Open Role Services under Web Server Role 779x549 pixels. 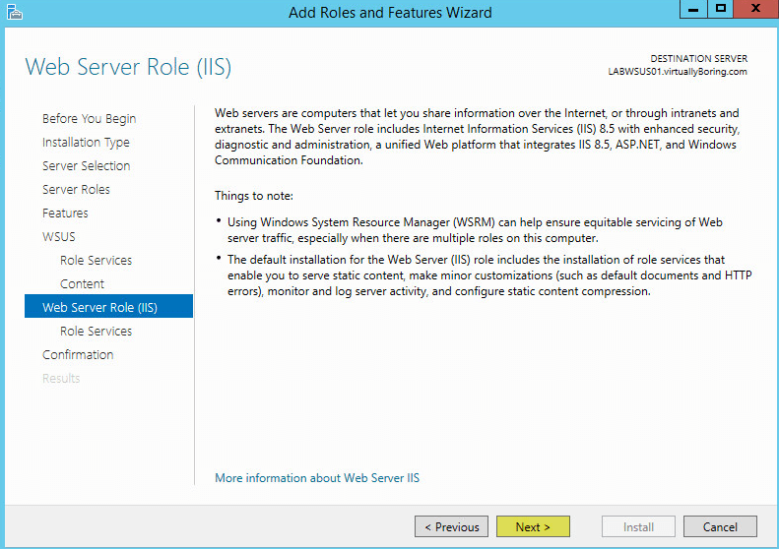point(96,332)
